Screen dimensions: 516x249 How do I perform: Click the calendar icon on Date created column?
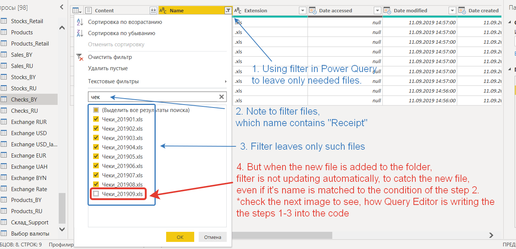462,10
